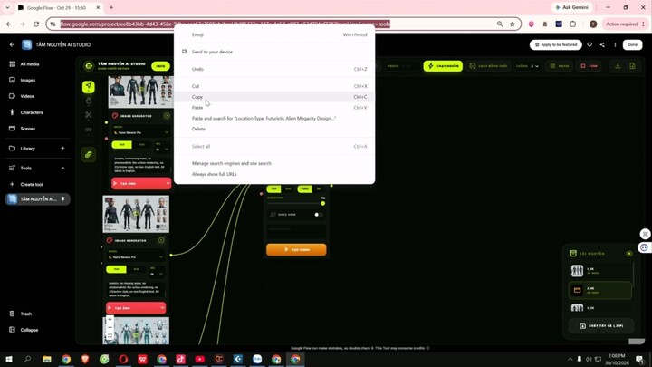The height and width of the screenshot is (367, 652).
Task: Open 2k resolution dropdown on second node
Action: 157,274
